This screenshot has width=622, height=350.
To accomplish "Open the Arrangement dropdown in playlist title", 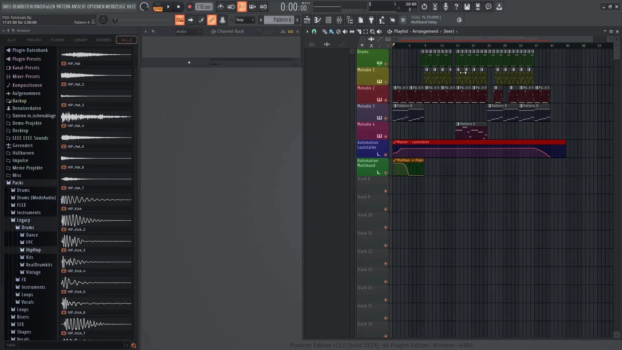I will [x=425, y=31].
